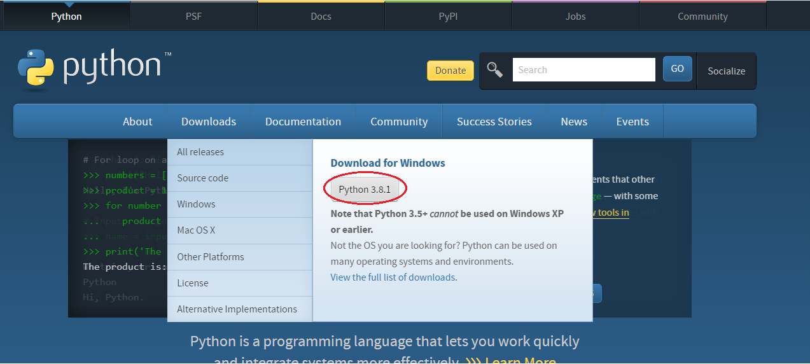Open the Downloads navigation menu

209,122
